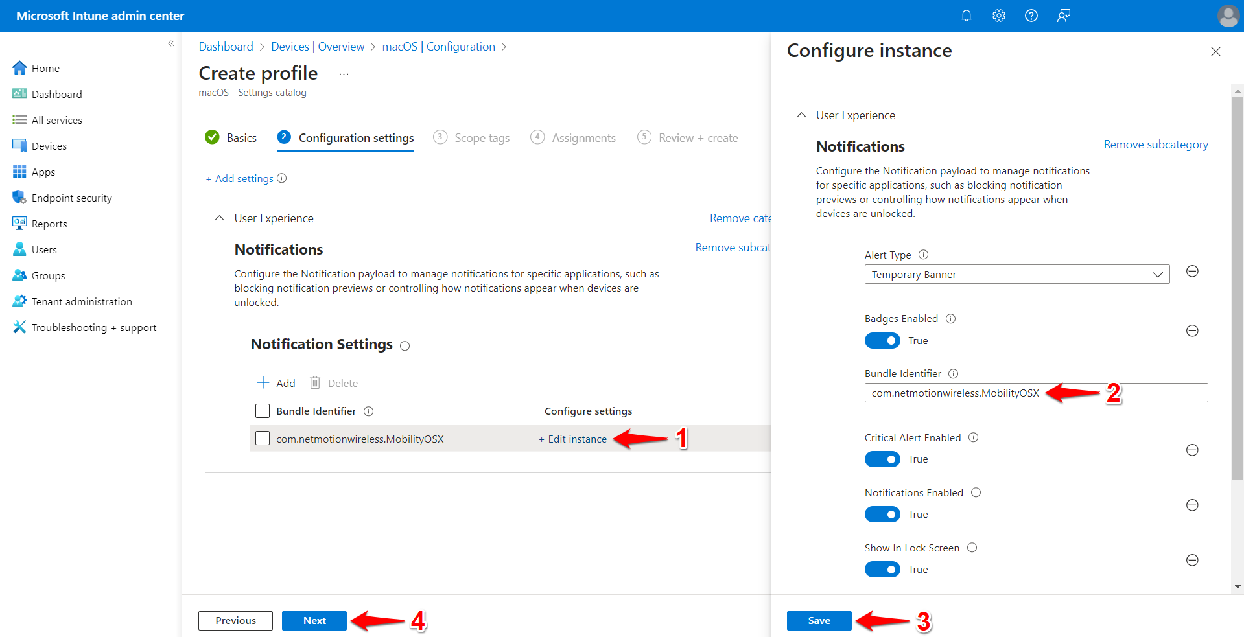The image size is (1244, 637).
Task: Click the Previous button
Action: 235,620
